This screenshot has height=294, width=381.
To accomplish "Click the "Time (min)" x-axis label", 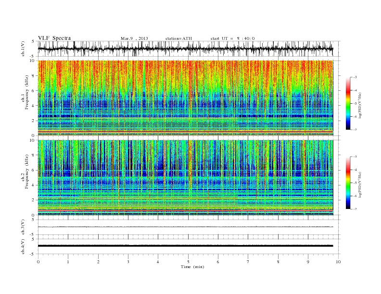I will 192,267.
